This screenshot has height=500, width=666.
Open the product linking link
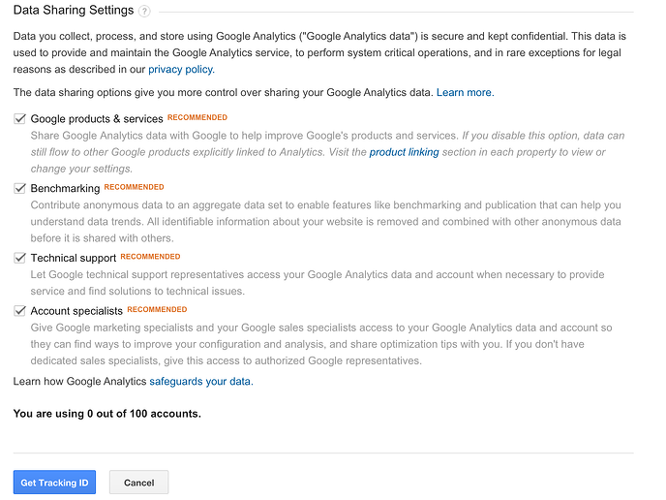tap(404, 152)
